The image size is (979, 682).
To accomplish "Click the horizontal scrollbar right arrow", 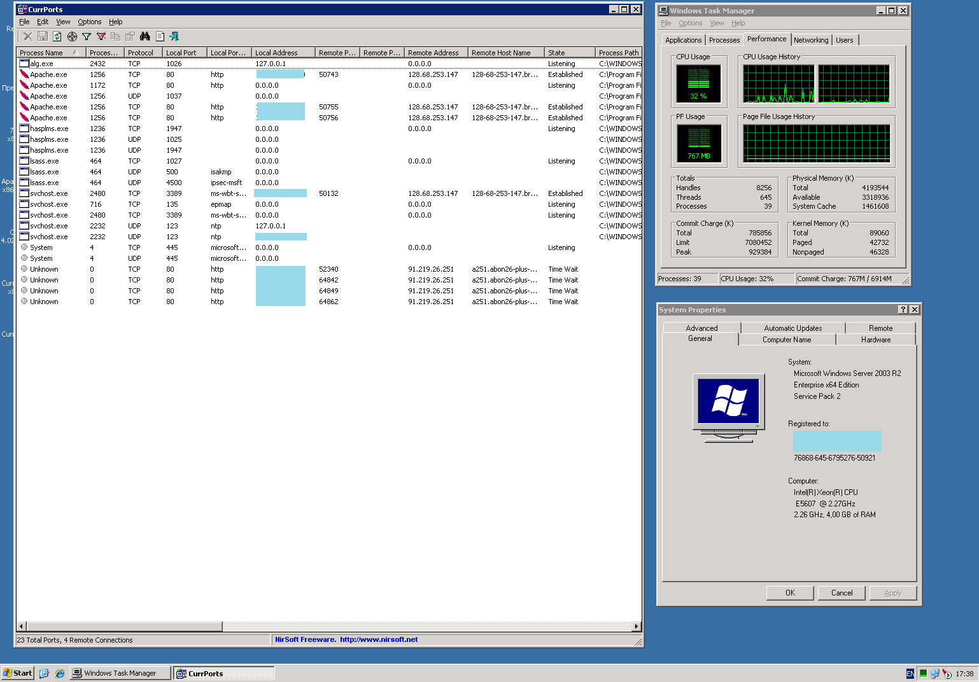I will [x=637, y=627].
